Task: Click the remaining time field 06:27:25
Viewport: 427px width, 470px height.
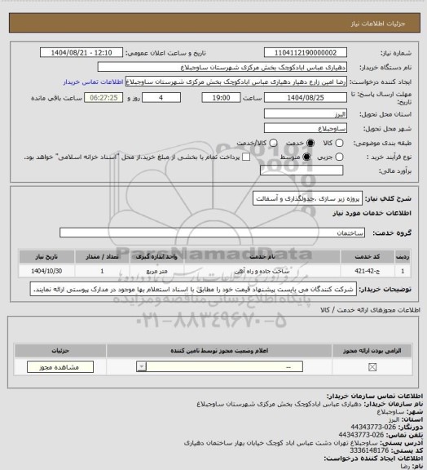Action: (103, 97)
